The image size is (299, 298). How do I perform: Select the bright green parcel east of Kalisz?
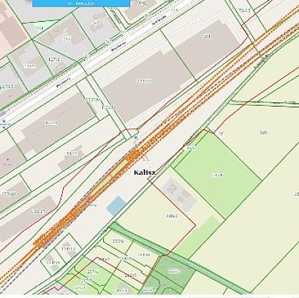[217, 174]
